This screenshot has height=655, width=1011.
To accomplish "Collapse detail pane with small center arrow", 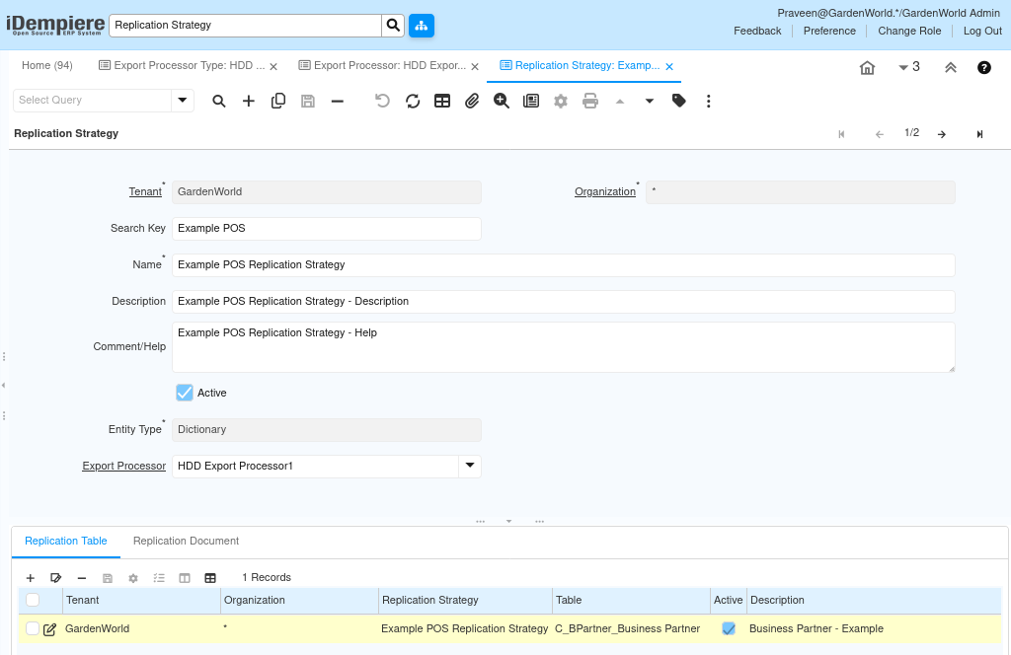I will point(508,521).
